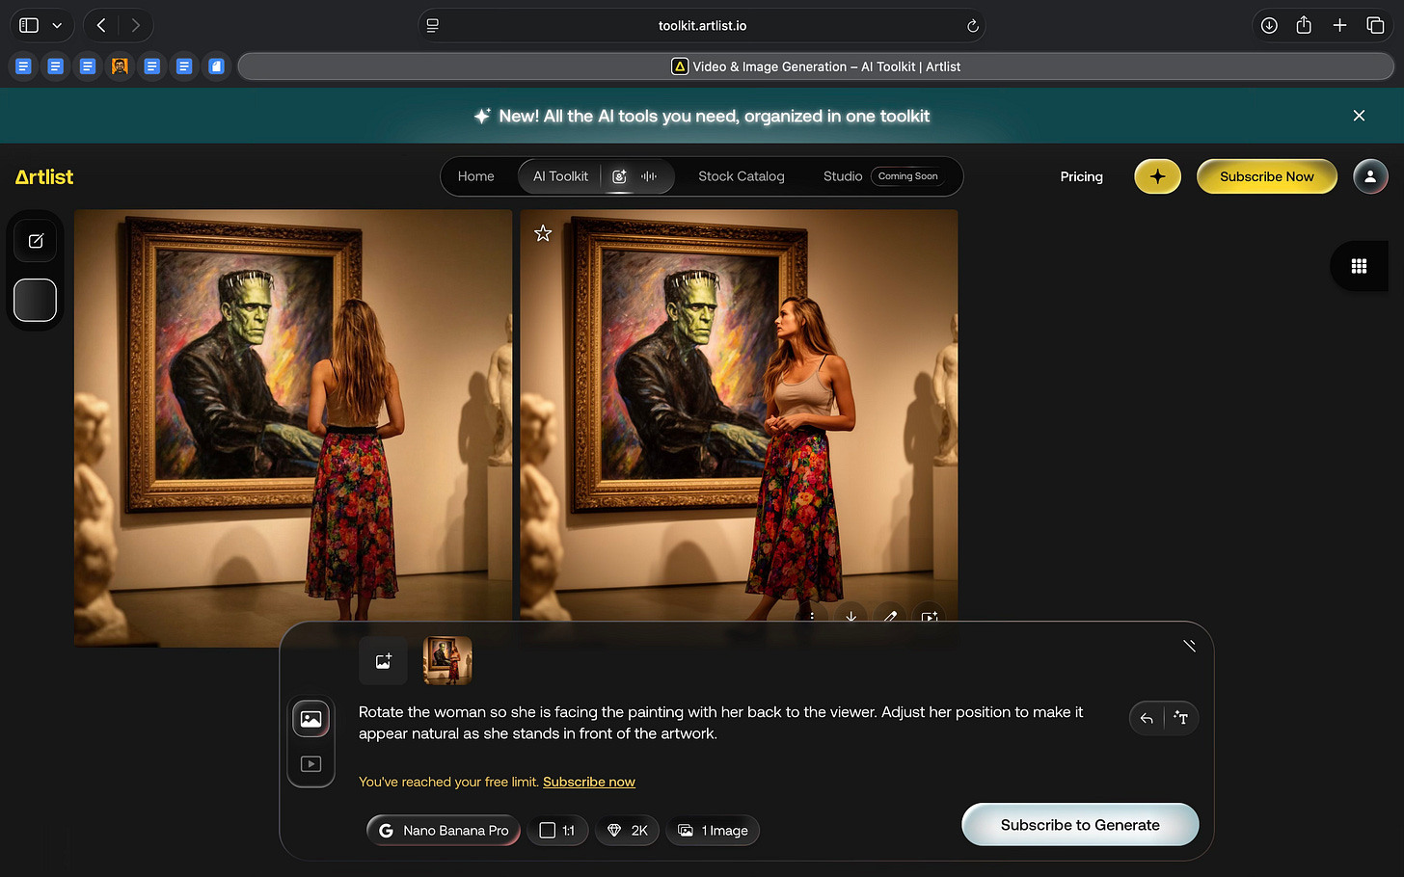Open the user profile avatar menu
The width and height of the screenshot is (1404, 877).
(1370, 176)
